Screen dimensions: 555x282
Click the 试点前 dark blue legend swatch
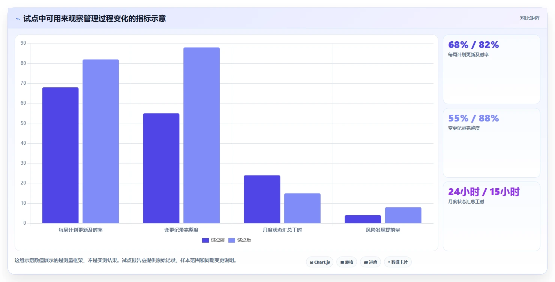point(205,240)
